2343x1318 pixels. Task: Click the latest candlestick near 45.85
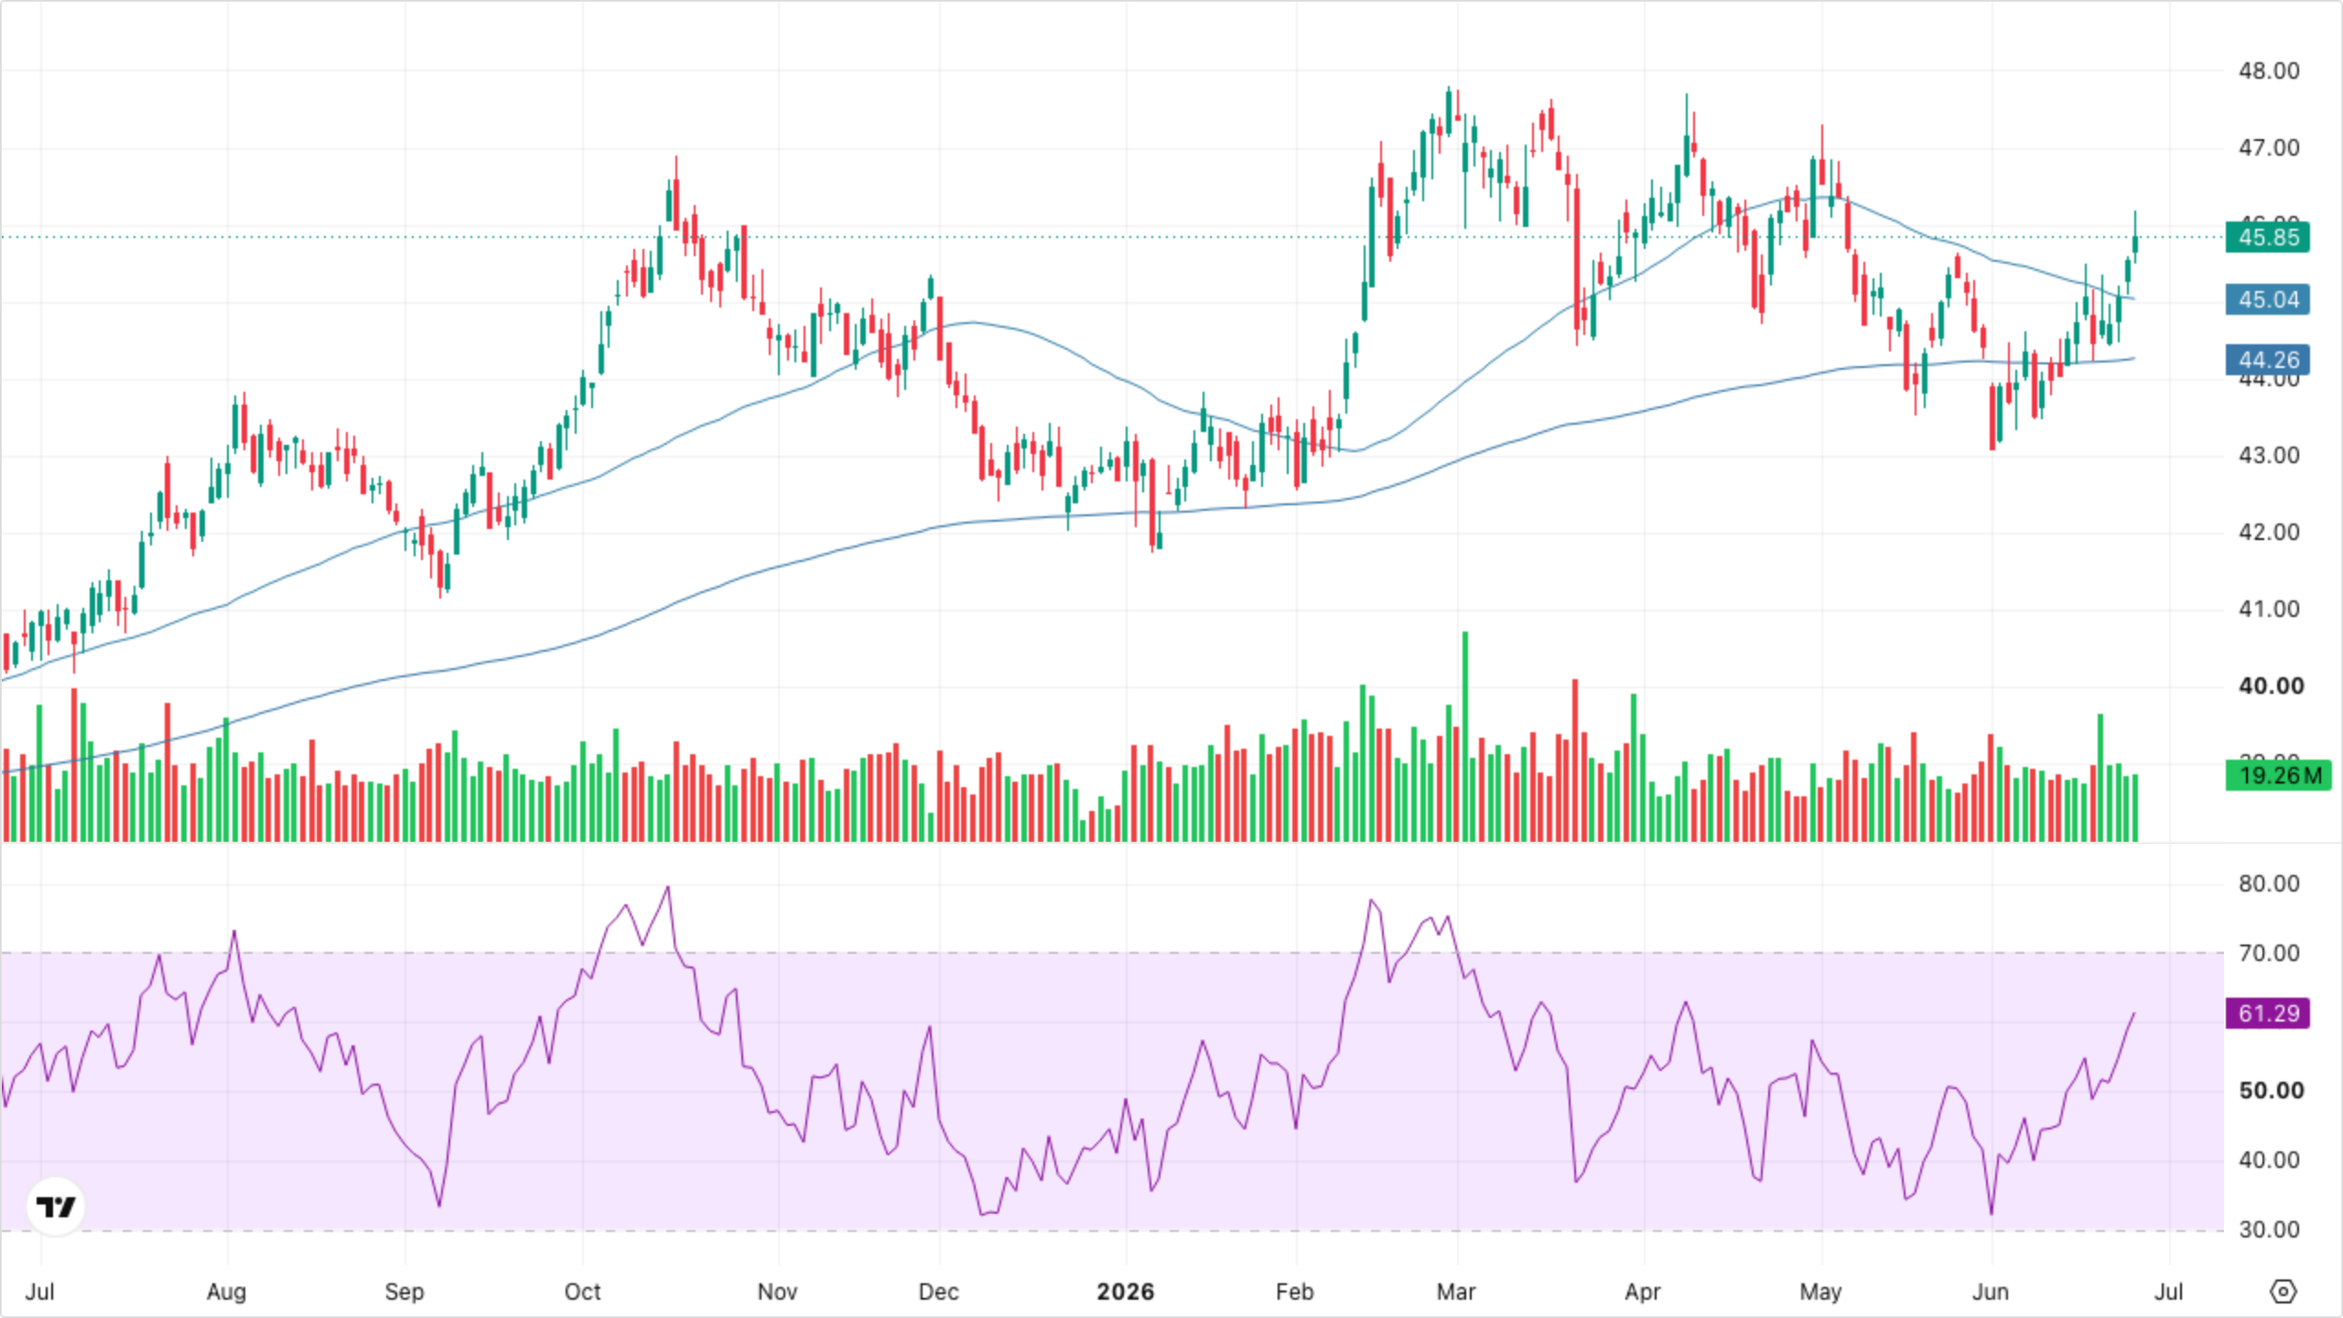[x=2135, y=238]
